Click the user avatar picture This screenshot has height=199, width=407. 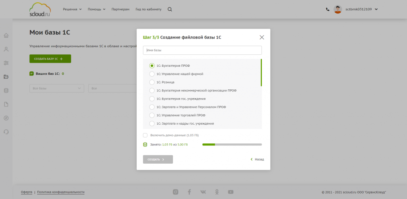(x=338, y=10)
